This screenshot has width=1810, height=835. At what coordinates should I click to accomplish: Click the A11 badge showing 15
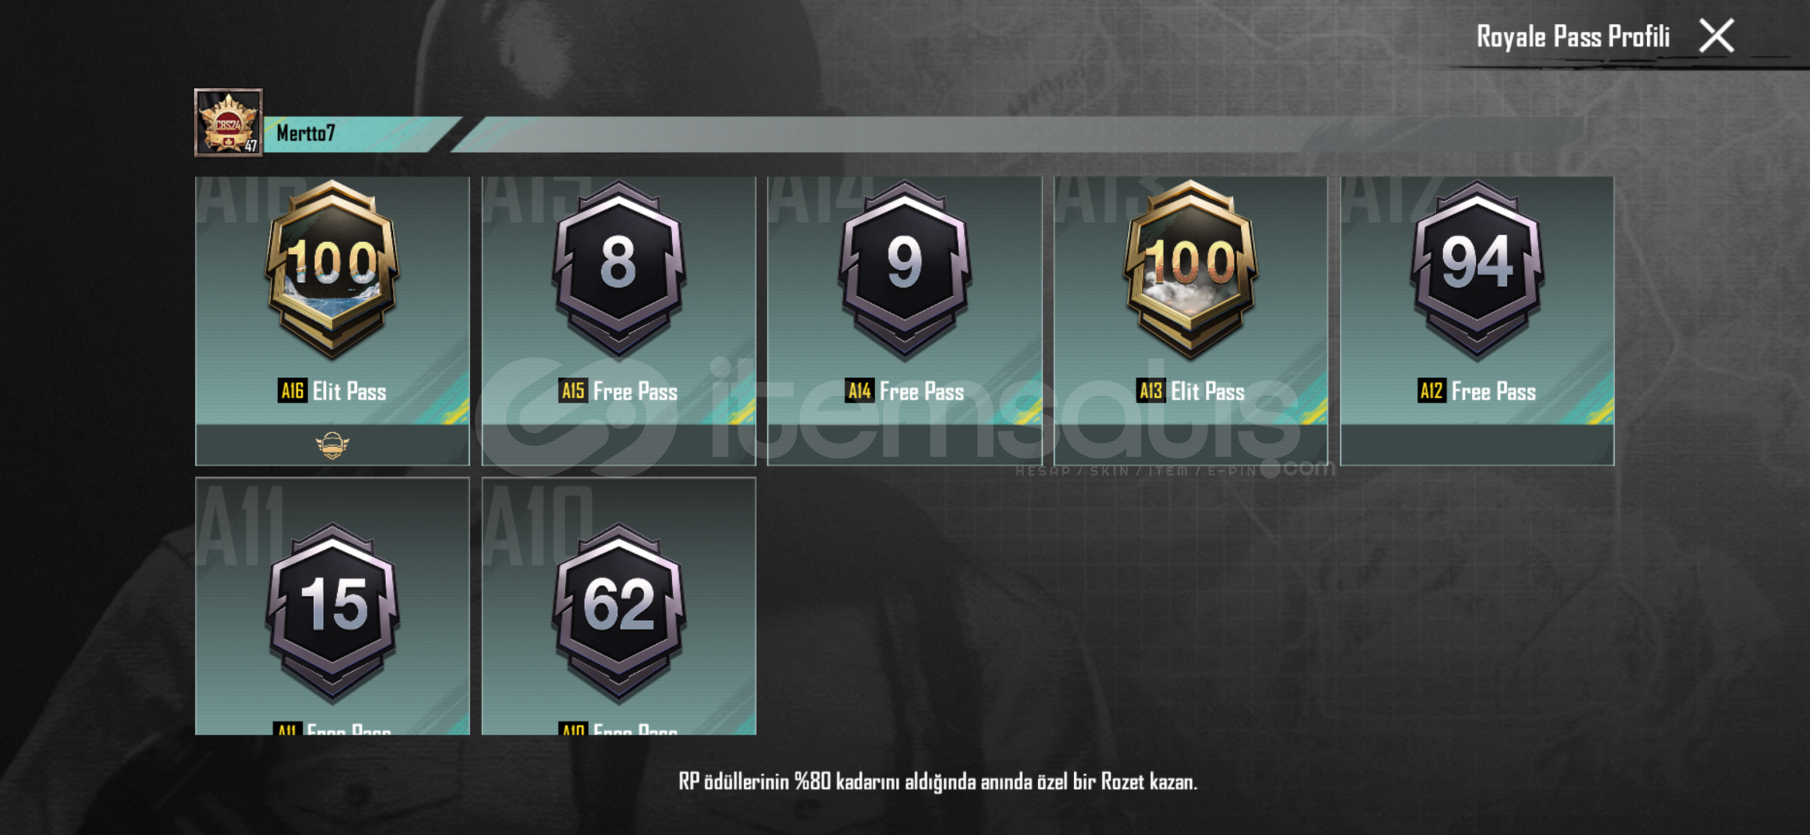[x=332, y=613]
